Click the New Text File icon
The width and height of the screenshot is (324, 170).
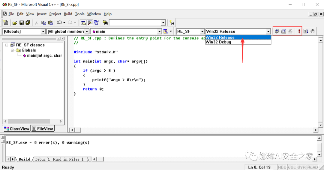(6, 22)
